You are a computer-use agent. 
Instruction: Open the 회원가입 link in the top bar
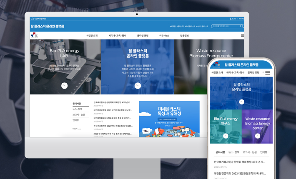(x=241, y=19)
